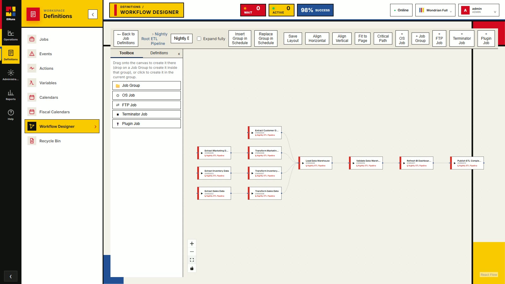Switch to the Definitions tab

[159, 53]
